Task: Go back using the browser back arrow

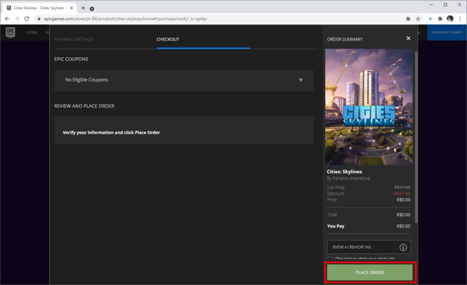Action: click(x=7, y=19)
